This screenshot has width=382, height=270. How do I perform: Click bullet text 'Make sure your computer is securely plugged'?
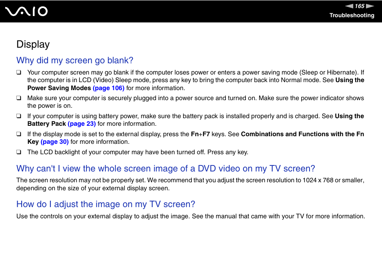tap(196, 102)
